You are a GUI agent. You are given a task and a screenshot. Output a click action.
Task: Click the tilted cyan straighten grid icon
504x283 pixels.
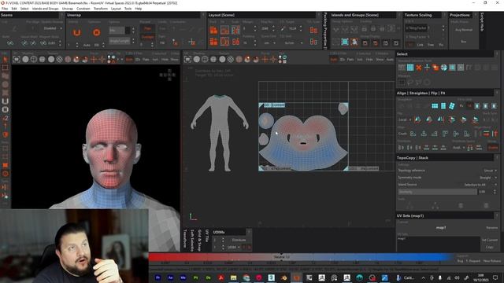click(x=452, y=106)
